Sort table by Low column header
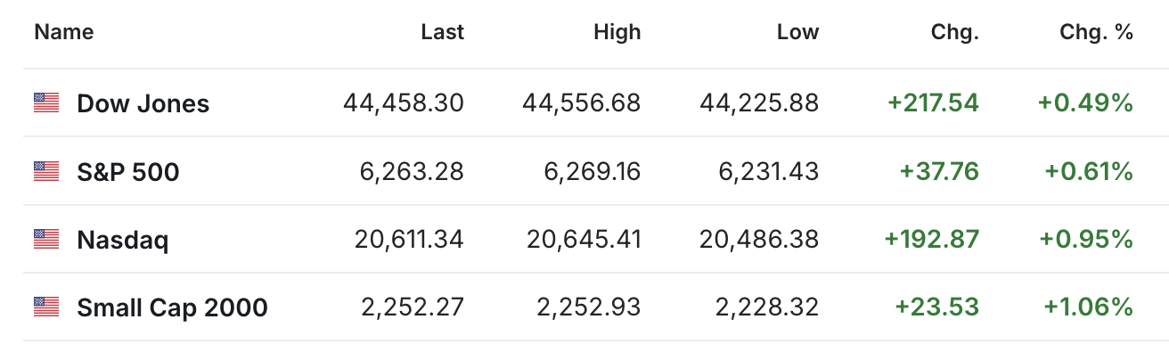 coord(797,33)
